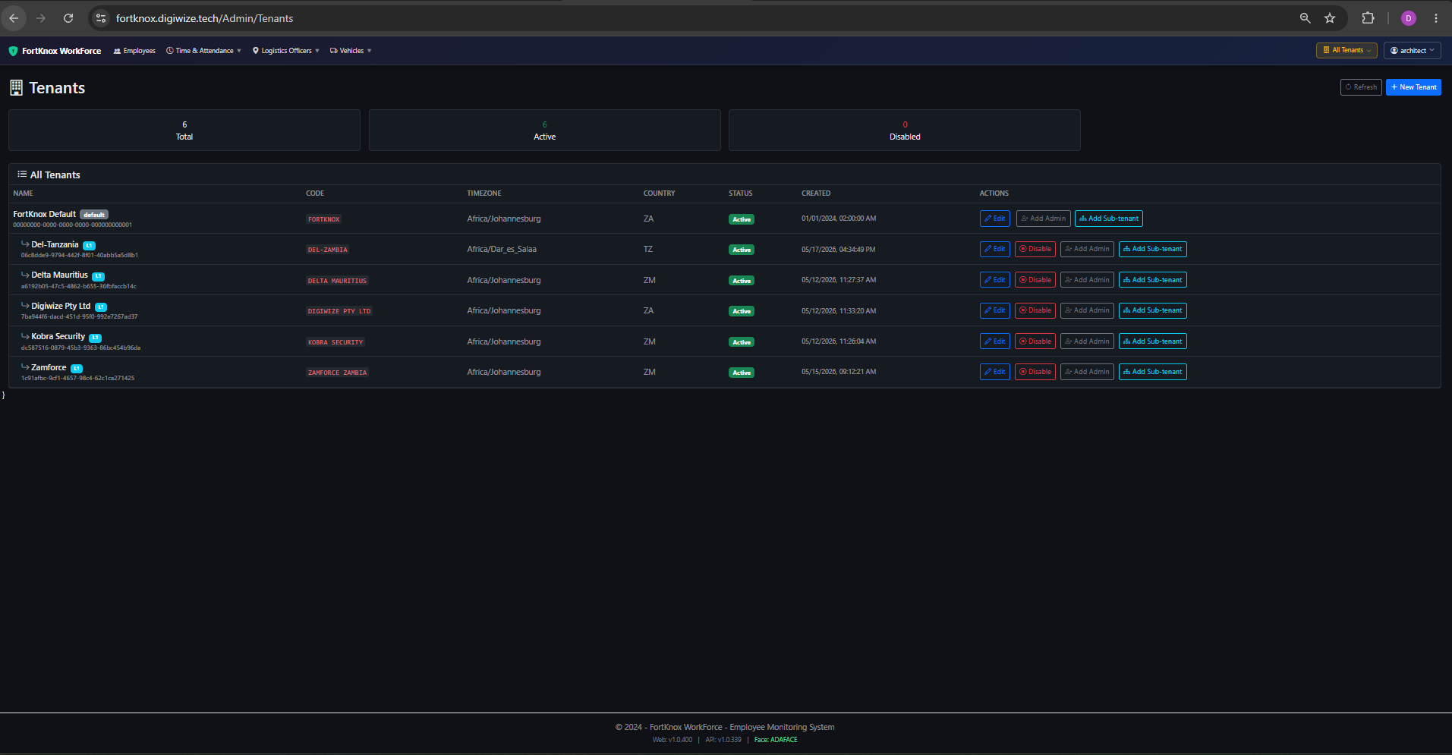
Task: Click the default badge next to FortKnox Default
Action: pos(94,215)
